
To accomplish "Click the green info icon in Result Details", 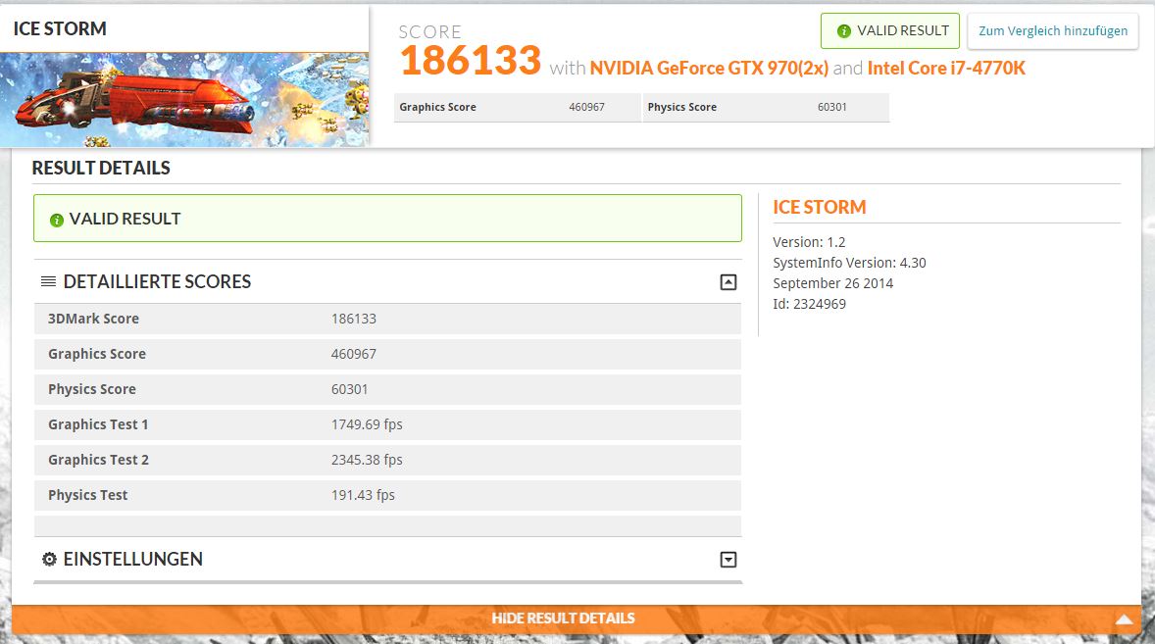I will [x=56, y=220].
